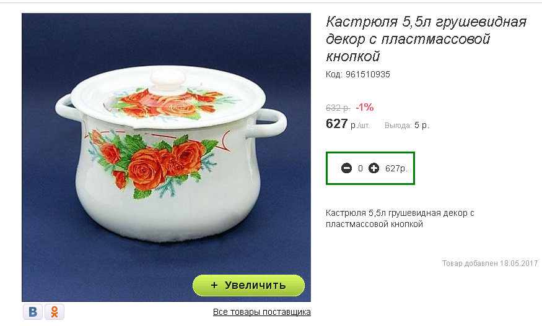Click the white lid knob in photo
Screen dimensions: 542x326
click(x=166, y=79)
